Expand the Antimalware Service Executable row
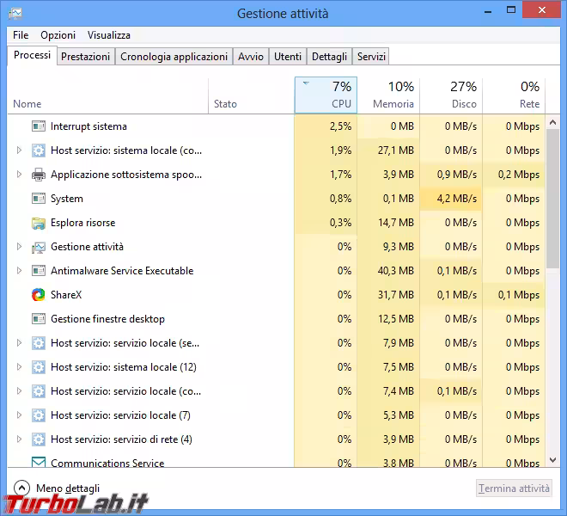 point(19,271)
